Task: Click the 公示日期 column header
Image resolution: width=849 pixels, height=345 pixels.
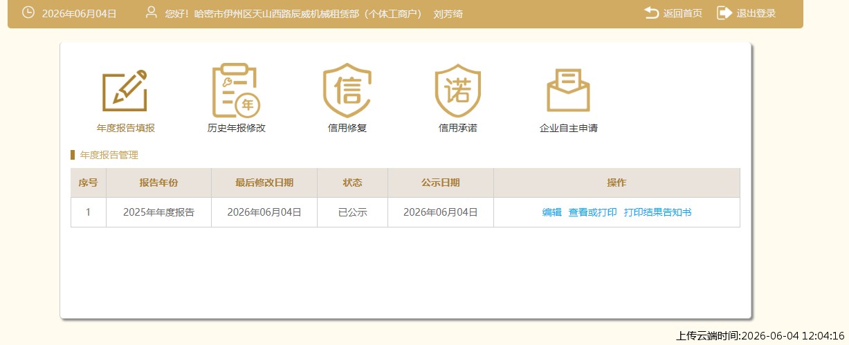Action: pos(440,183)
